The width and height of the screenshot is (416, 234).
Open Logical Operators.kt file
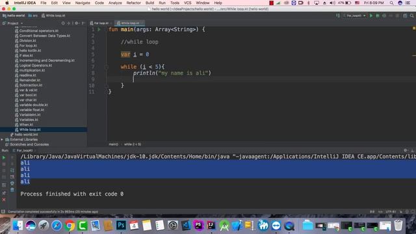36,66
